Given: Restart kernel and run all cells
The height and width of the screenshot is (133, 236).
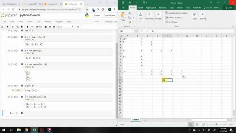Looking at the screenshot, I should (54, 27).
